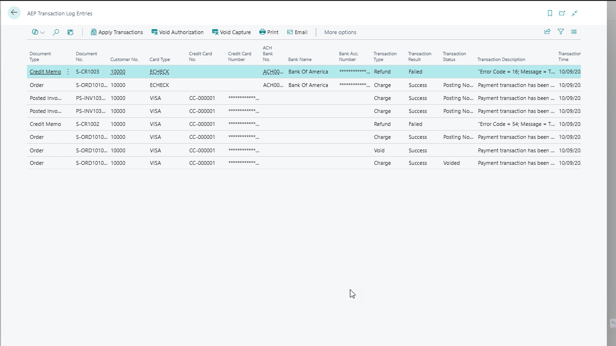Image resolution: width=616 pixels, height=346 pixels.
Task: Click the collapse page arrows icon
Action: pos(575,13)
